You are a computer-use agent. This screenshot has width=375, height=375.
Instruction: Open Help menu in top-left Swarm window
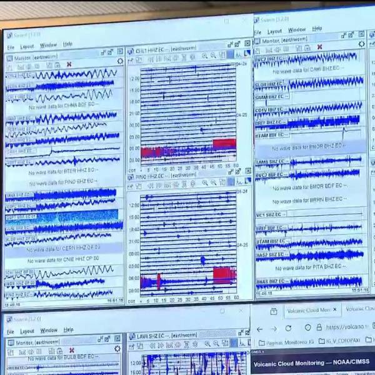pos(67,45)
